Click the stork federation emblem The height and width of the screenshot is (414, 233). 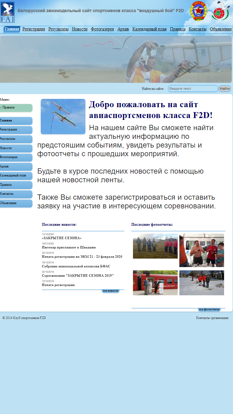point(220,11)
